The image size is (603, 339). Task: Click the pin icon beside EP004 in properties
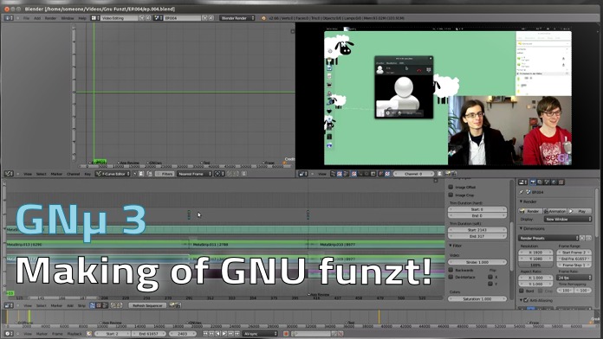tap(522, 192)
